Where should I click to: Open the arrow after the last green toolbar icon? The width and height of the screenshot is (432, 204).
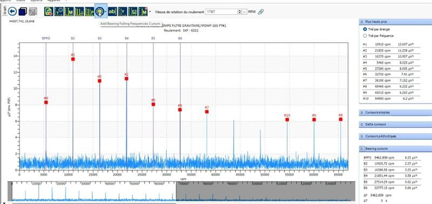click(150, 11)
